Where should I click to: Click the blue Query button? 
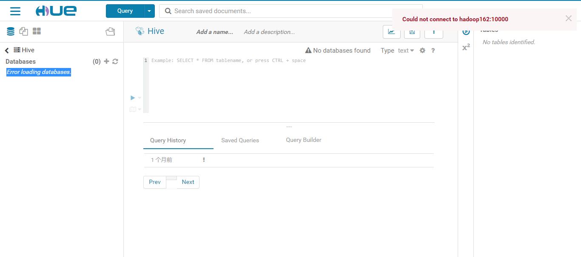(x=125, y=11)
